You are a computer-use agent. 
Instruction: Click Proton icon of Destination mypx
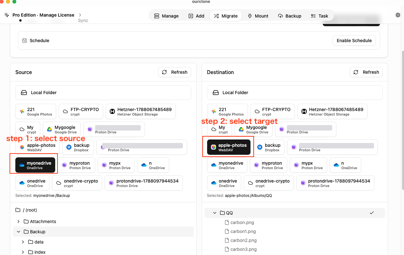pyautogui.click(x=296, y=165)
